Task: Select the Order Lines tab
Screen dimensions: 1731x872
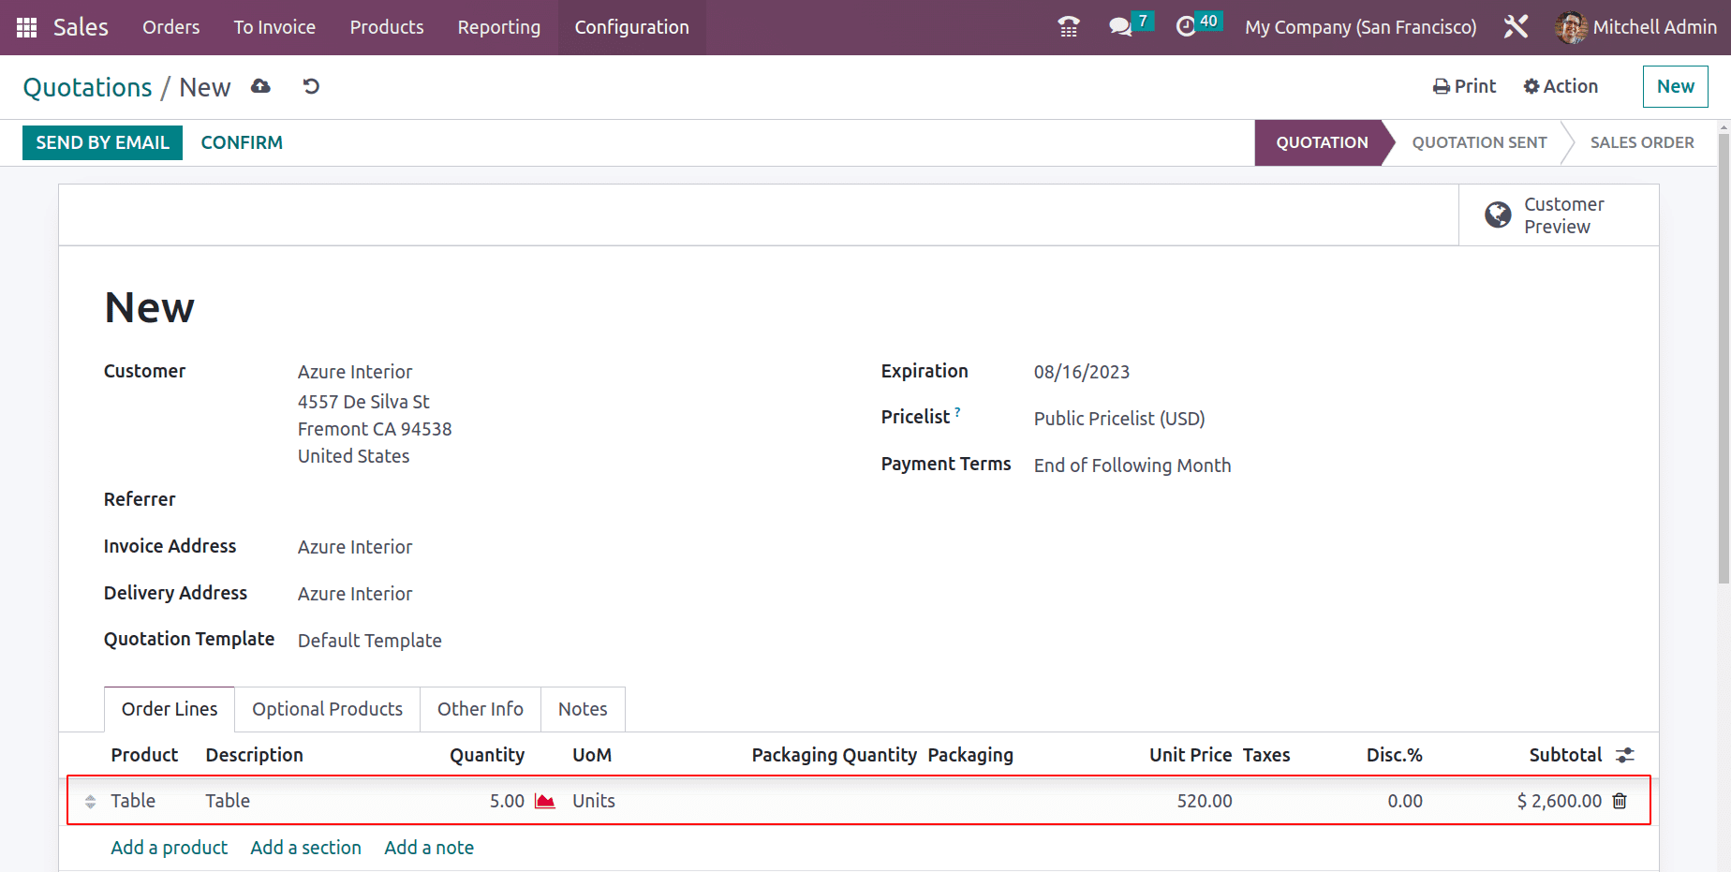Action: (170, 709)
